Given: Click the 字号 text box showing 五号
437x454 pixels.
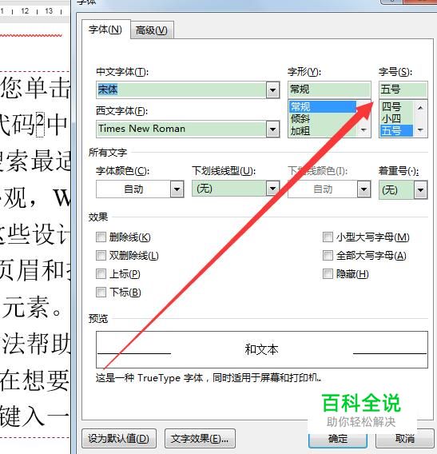Looking at the screenshot, I should pyautogui.click(x=403, y=90).
